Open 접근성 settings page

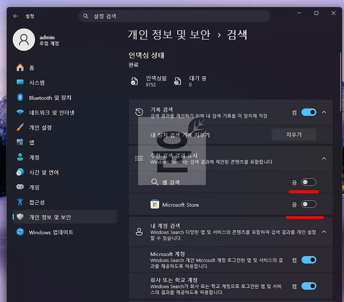click(x=65, y=202)
